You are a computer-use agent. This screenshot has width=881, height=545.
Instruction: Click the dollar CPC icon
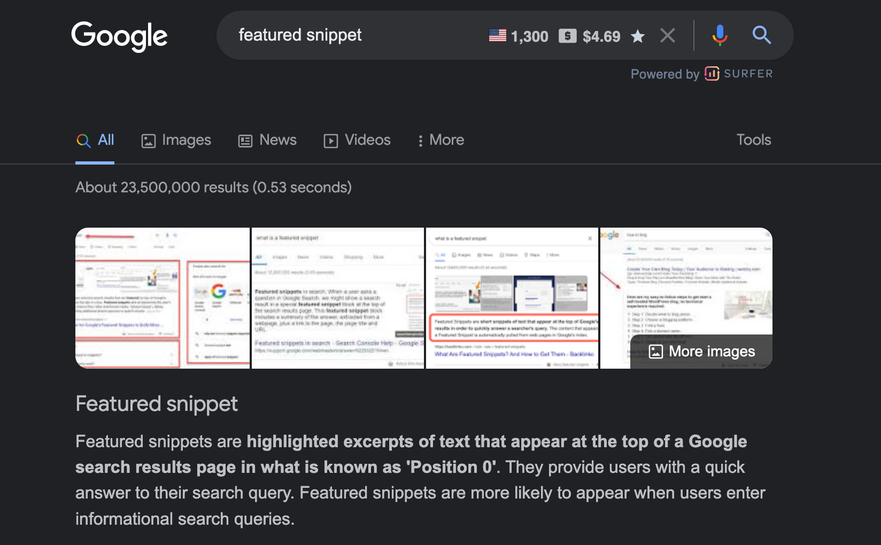(567, 36)
